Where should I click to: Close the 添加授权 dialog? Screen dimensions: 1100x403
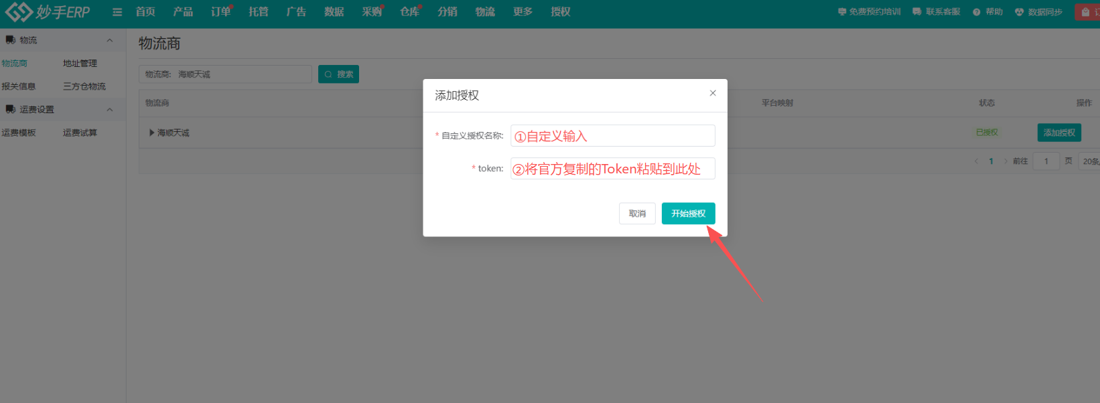[x=713, y=93]
